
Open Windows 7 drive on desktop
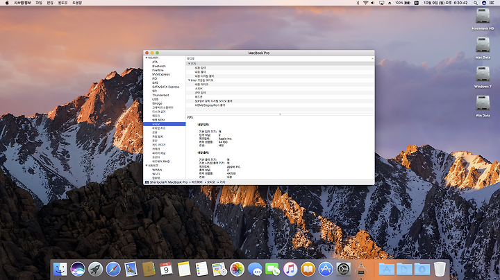483,74
